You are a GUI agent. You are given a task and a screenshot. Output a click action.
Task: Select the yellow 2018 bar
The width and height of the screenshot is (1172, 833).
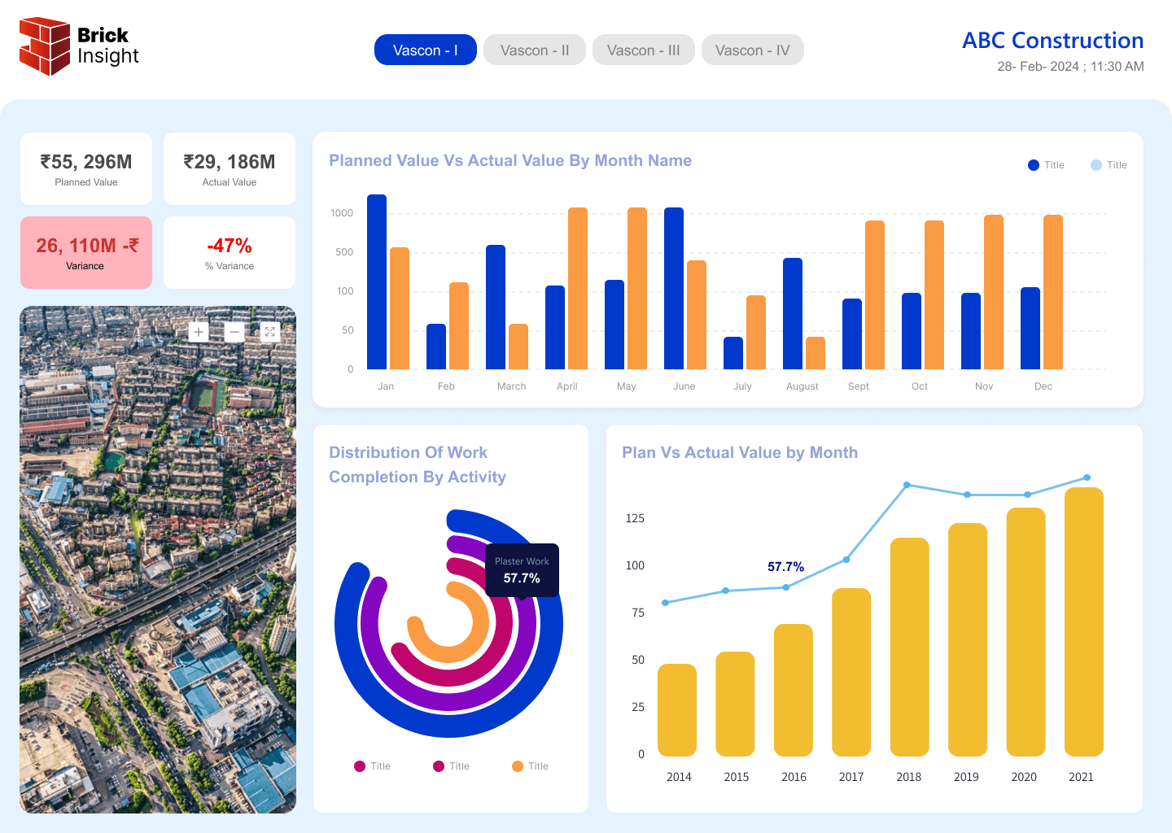910,647
